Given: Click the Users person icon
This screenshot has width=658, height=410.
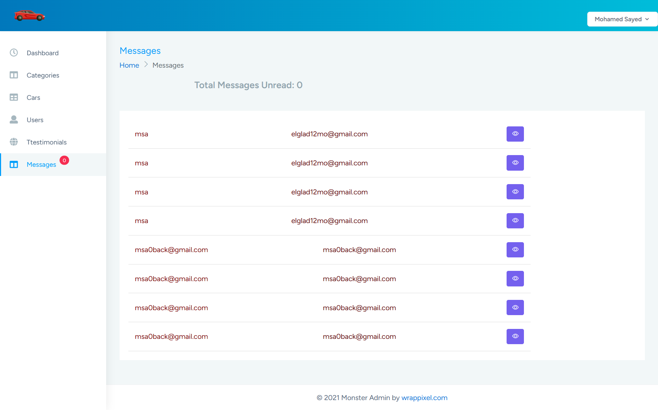Looking at the screenshot, I should tap(14, 120).
